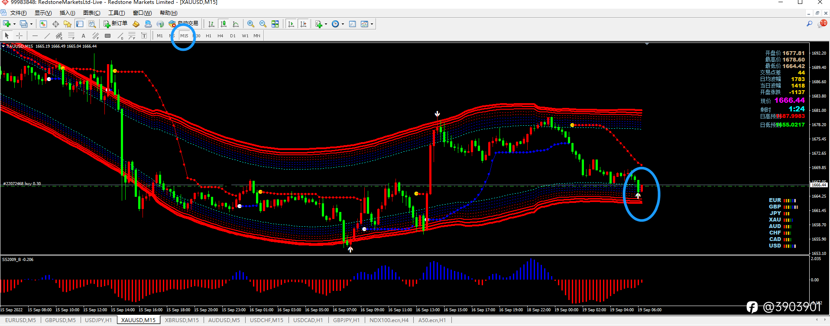Switch timeframe to D1
The image size is (830, 326).
(x=233, y=36)
